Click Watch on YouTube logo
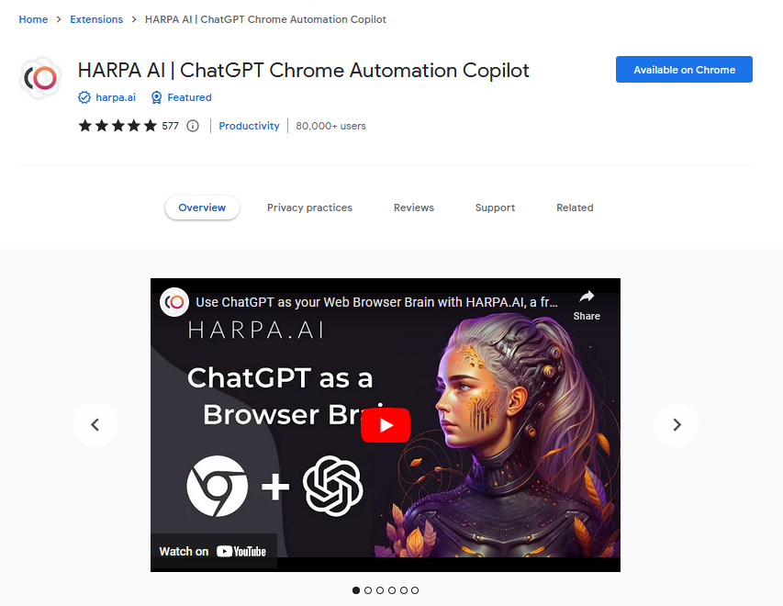The image size is (783, 606). pos(241,552)
